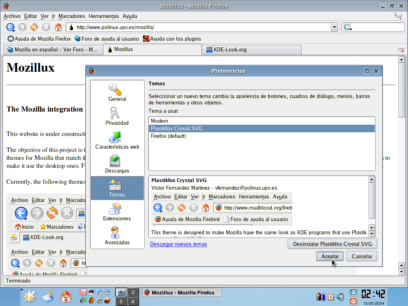The width and height of the screenshot is (408, 306).
Task: Select the Mozillux tab
Action: click(x=153, y=49)
